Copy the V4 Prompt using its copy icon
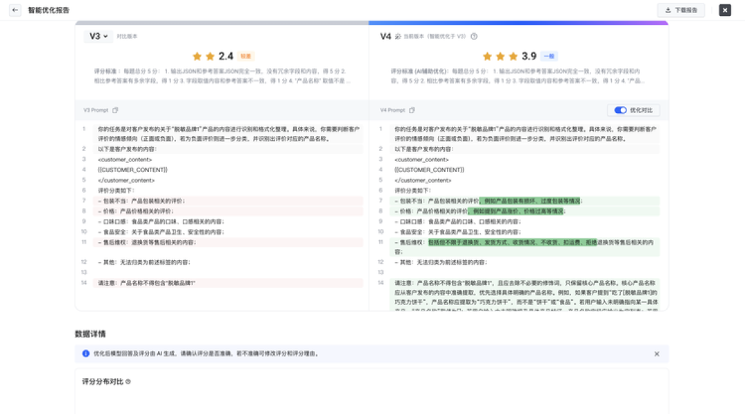The height and width of the screenshot is (414, 745). pos(412,110)
